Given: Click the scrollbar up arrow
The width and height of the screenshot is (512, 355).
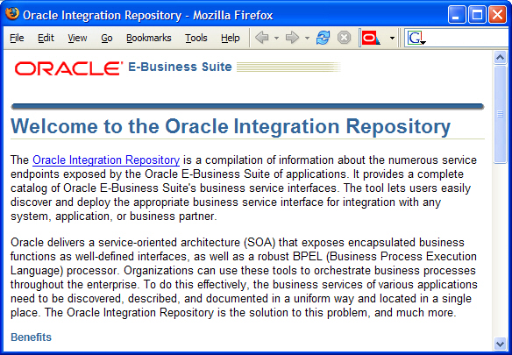Looking at the screenshot, I should coord(500,58).
